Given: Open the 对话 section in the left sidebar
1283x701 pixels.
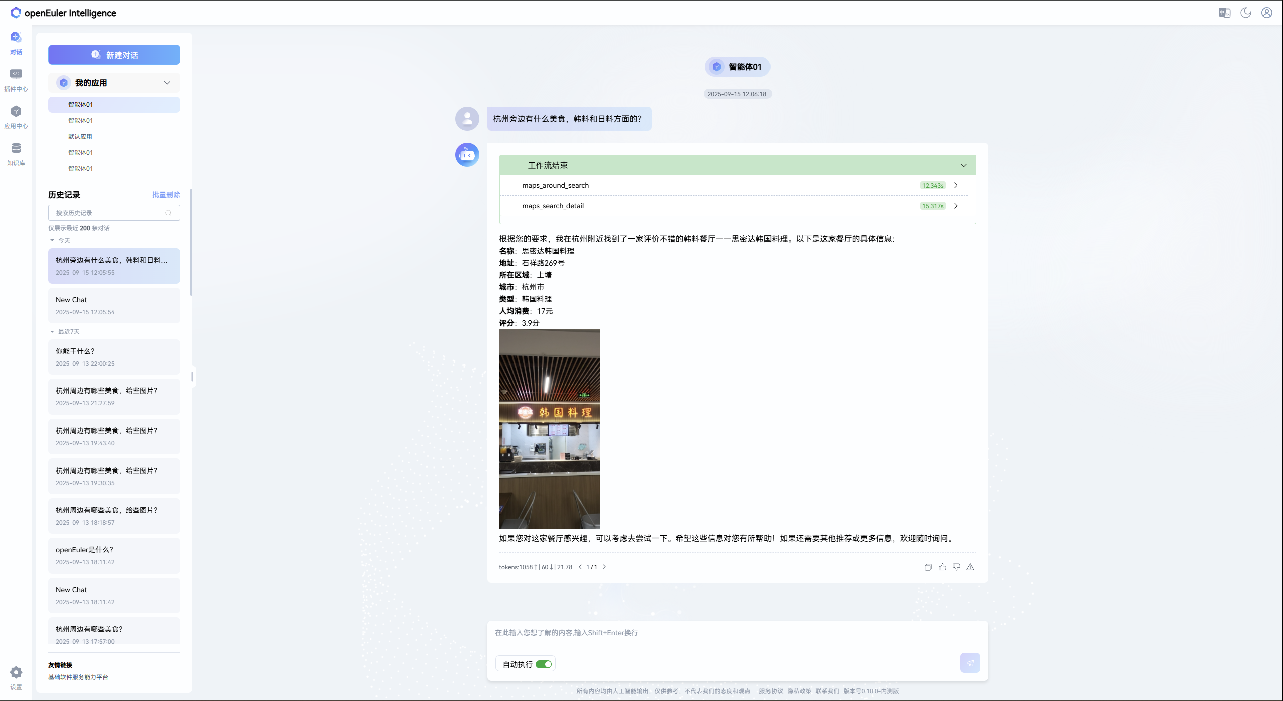Looking at the screenshot, I should tap(16, 43).
